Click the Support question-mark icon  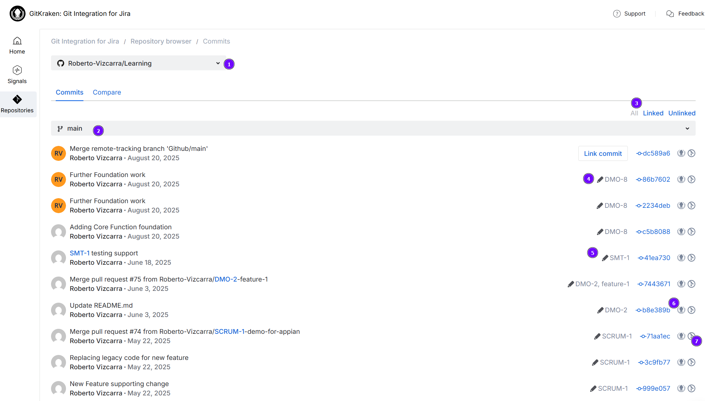[617, 14]
